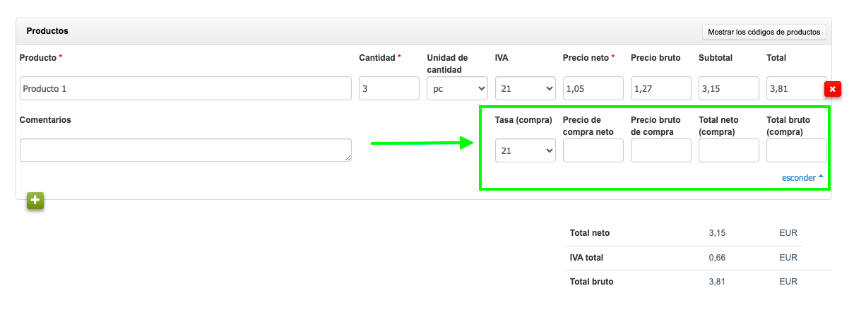
Task: Click the Cantidad input field
Action: click(x=389, y=89)
